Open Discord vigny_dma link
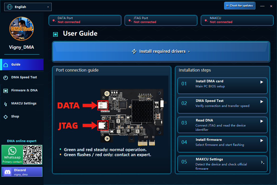 point(22,172)
